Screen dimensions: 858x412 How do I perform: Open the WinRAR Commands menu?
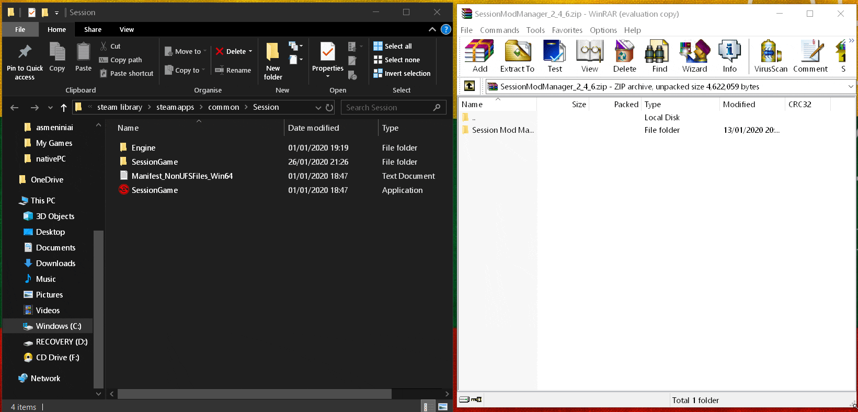(499, 30)
